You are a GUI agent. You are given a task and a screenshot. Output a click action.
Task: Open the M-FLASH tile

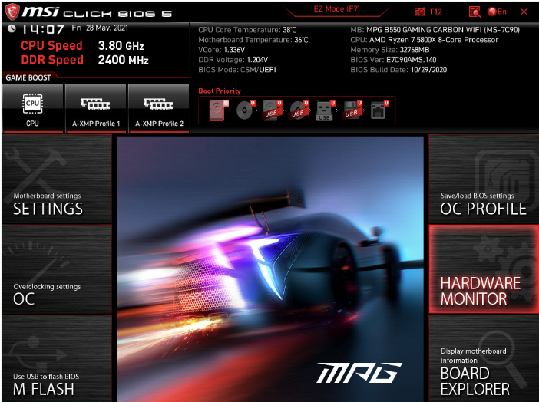pyautogui.click(x=57, y=358)
